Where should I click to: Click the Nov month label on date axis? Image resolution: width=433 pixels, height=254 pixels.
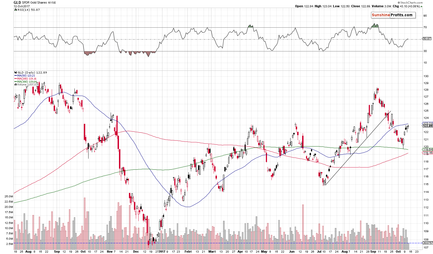point(109,252)
